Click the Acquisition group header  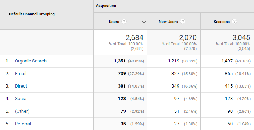click(x=106, y=5)
